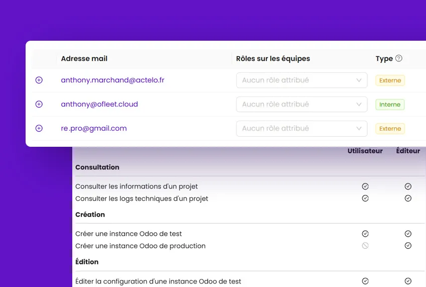Screen dimensions: 426x287
Task: Click Utilisateur check for Consulter les informations d'un projet
Action: (365, 186)
